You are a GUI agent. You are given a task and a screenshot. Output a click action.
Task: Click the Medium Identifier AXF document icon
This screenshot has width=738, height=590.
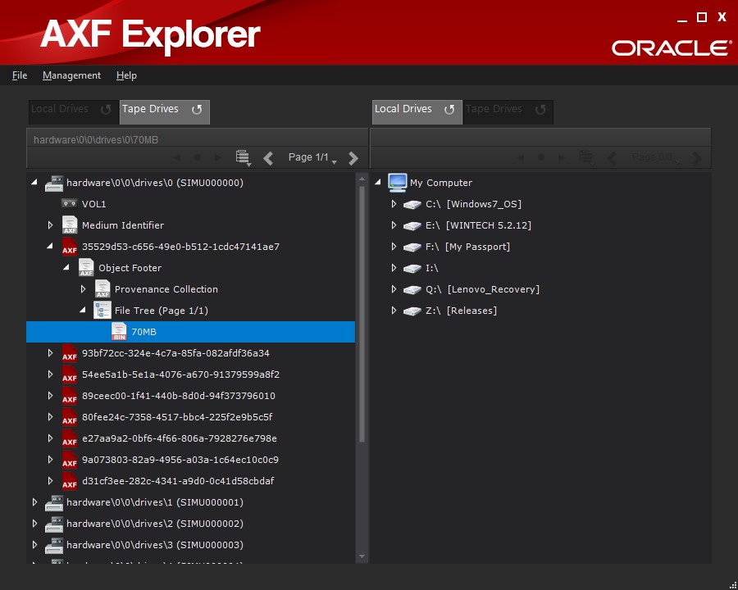coord(70,225)
